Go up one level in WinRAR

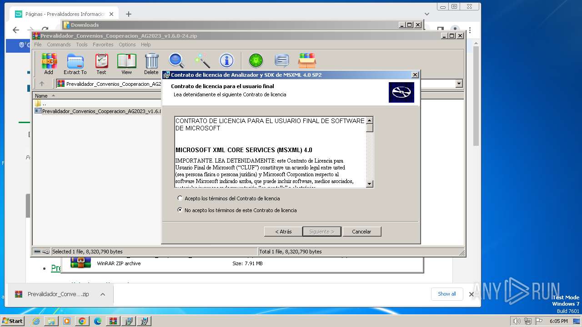[42, 84]
